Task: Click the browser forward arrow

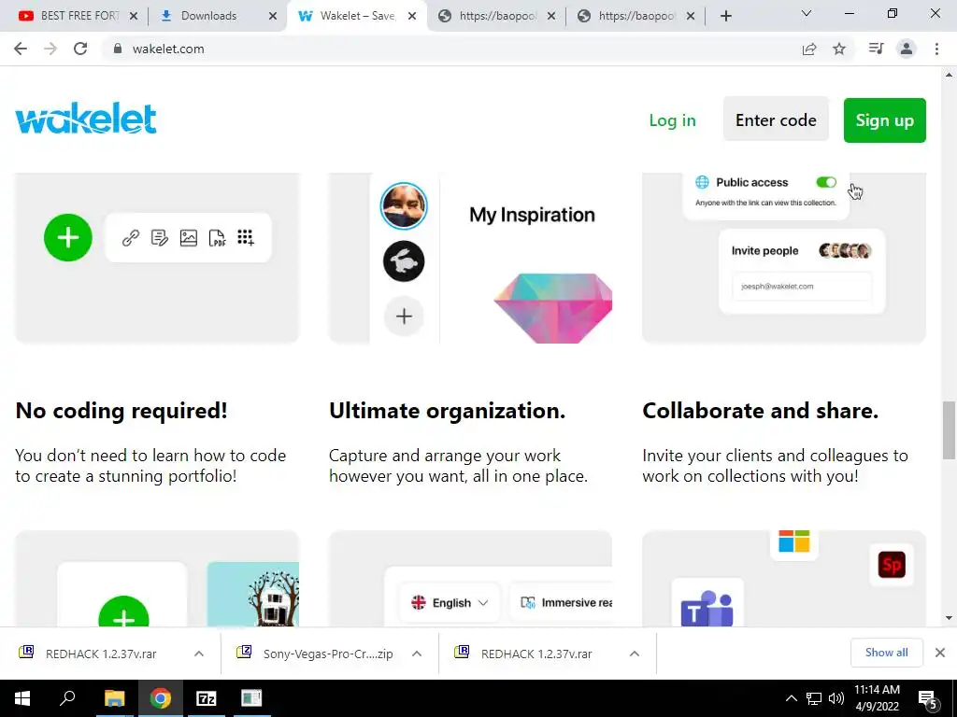Action: point(50,49)
